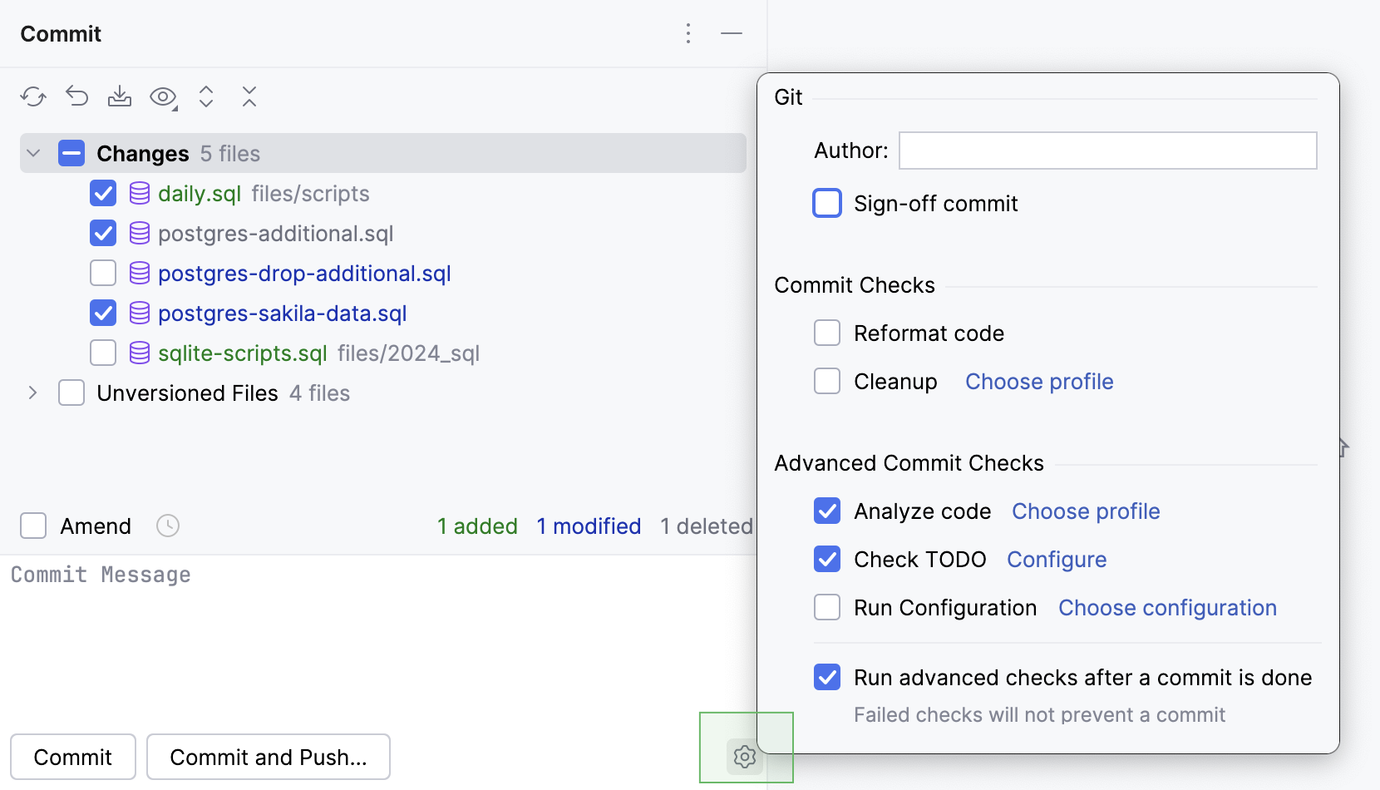This screenshot has width=1380, height=790.
Task: Refresh the changes list
Action: tap(33, 96)
